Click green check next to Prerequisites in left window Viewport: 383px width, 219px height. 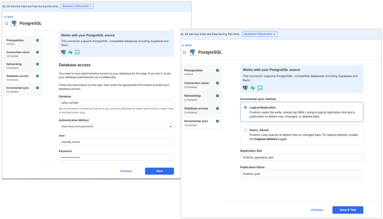coord(37,40)
